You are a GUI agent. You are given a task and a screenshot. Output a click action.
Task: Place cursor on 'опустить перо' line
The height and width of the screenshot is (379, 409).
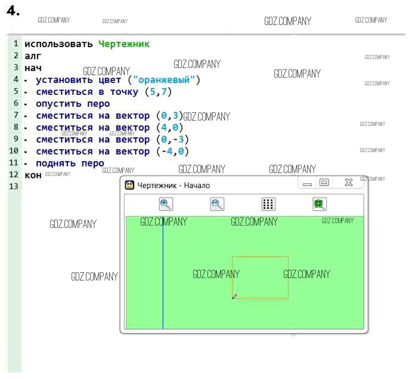73,104
